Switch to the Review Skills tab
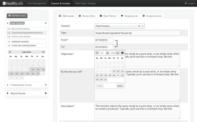Viewport: 197px width, 122px height. pyautogui.click(x=87, y=16)
